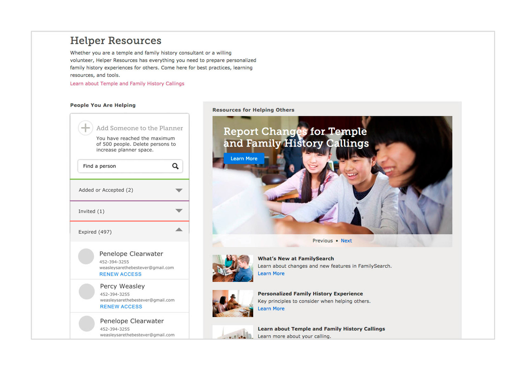Focus the Find a person field

tap(130, 166)
